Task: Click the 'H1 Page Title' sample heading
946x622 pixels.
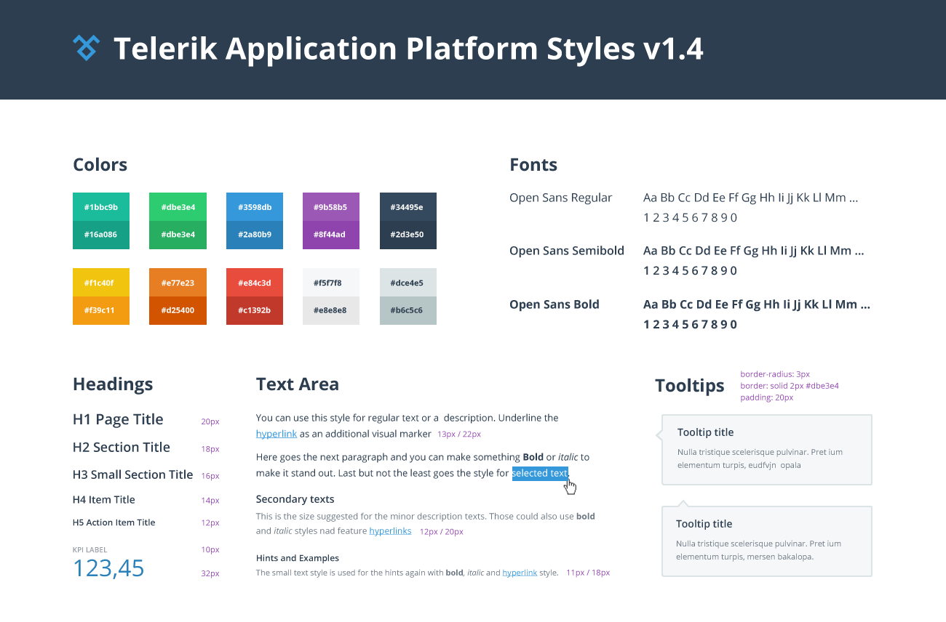Action: click(118, 420)
